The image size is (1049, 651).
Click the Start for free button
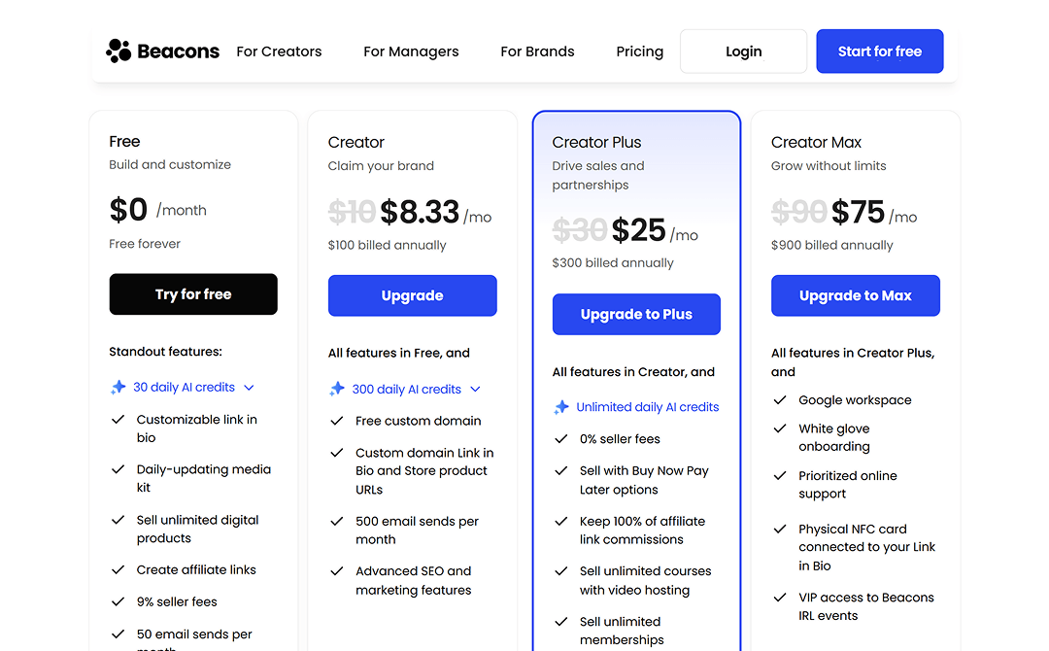pos(880,51)
